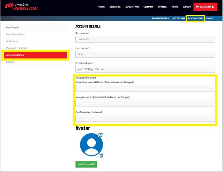Screen dimensions: 223x172
Task: Click Logout in the top sub-bar
Action: pyautogui.click(x=210, y=18)
